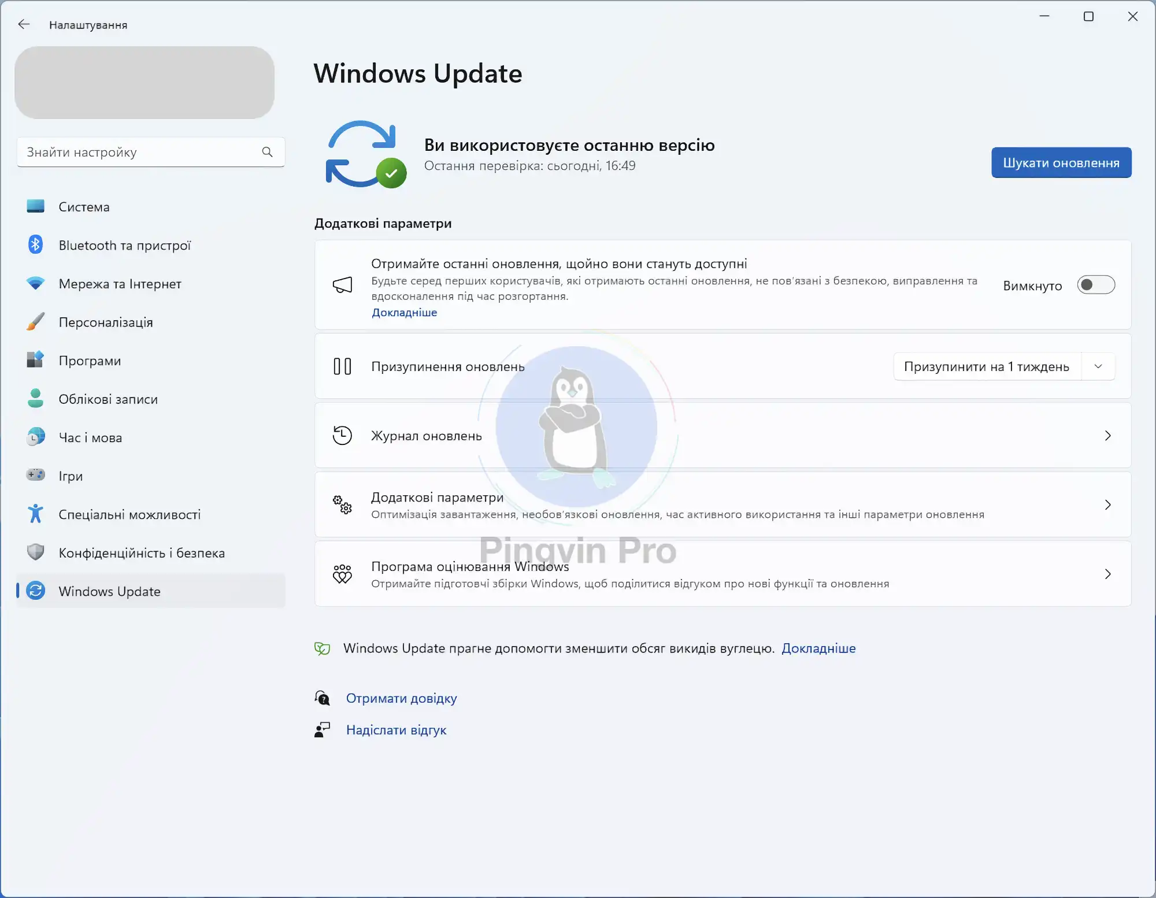Viewport: 1156px width, 898px height.
Task: Select Облікові записи in the sidebar
Action: (151, 399)
